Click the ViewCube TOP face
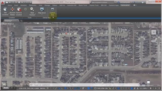This screenshot has height=91, width=162. tap(154, 32)
